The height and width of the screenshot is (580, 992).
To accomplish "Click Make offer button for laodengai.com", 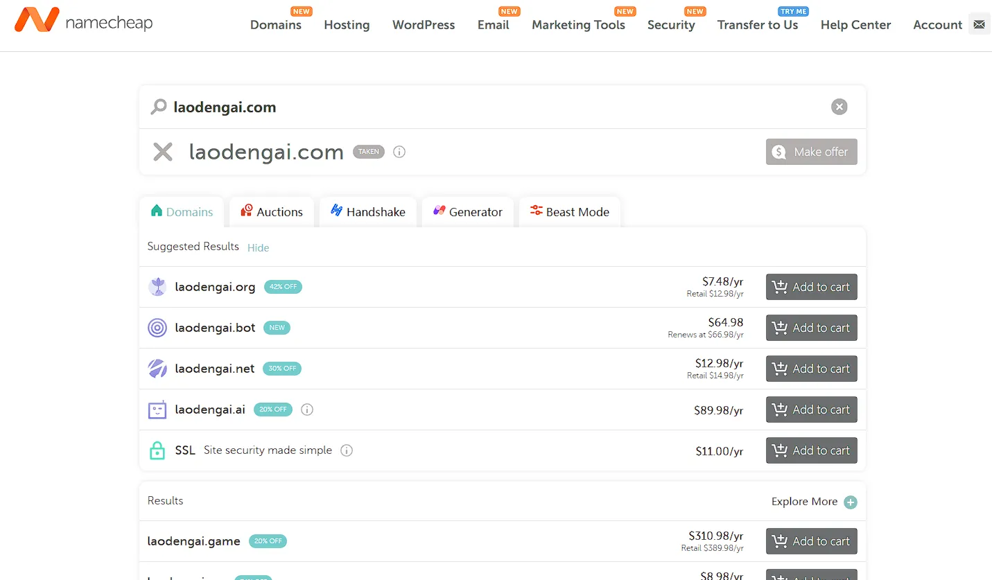I will tap(812, 152).
